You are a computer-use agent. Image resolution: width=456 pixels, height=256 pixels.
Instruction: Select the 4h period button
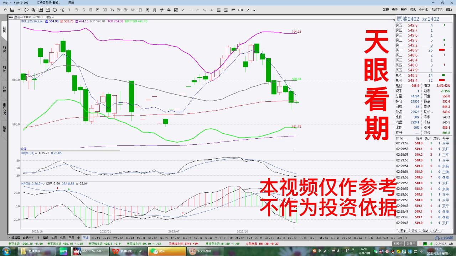tap(133, 10)
